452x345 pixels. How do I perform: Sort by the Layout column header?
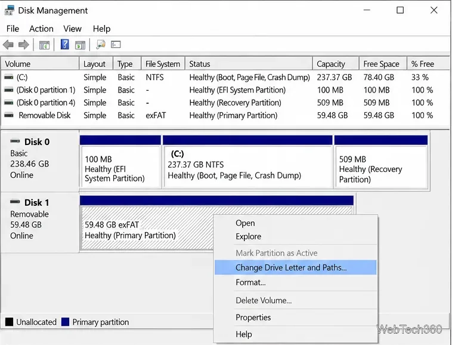coord(95,64)
